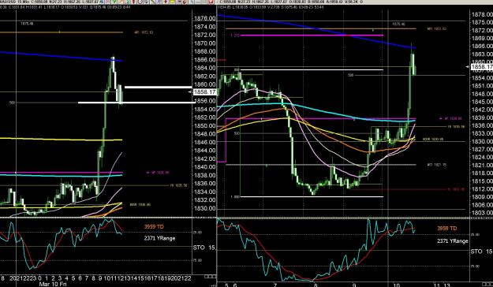Click the STO 15 label of left chart
The height and width of the screenshot is (287, 493).
(x=204, y=248)
